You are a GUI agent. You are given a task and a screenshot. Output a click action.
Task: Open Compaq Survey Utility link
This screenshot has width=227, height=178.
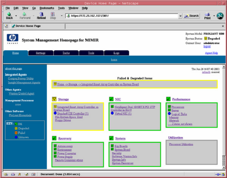click(x=21, y=78)
